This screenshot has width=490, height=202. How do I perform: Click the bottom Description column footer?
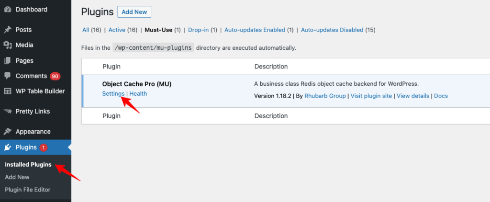pos(271,116)
